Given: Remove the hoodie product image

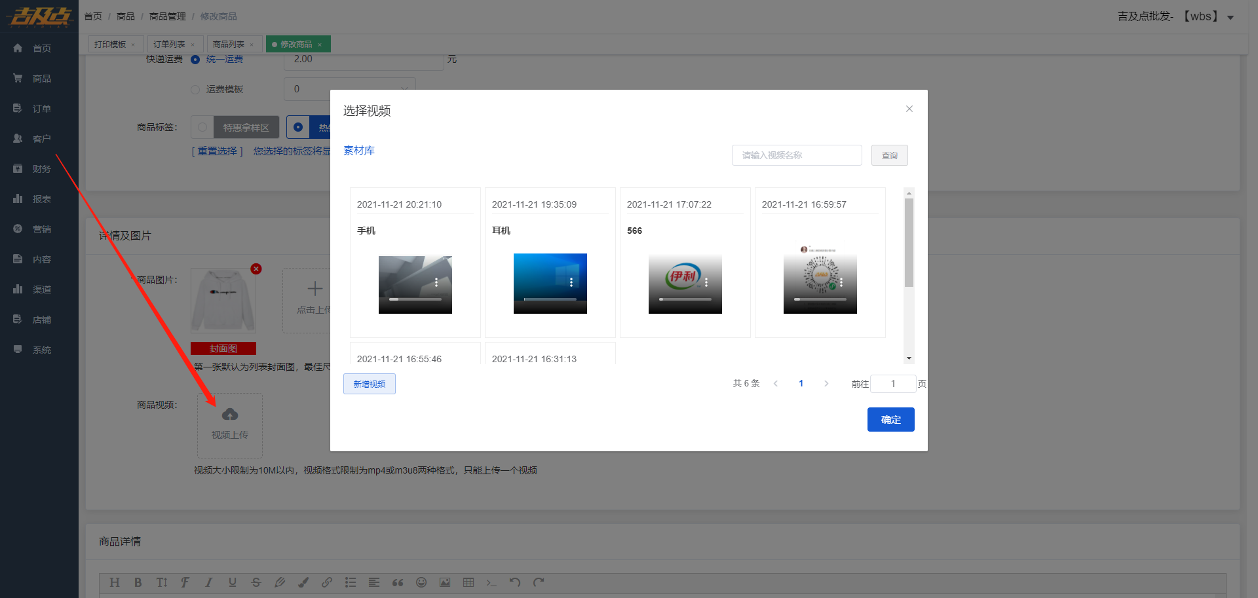Looking at the screenshot, I should tap(256, 269).
